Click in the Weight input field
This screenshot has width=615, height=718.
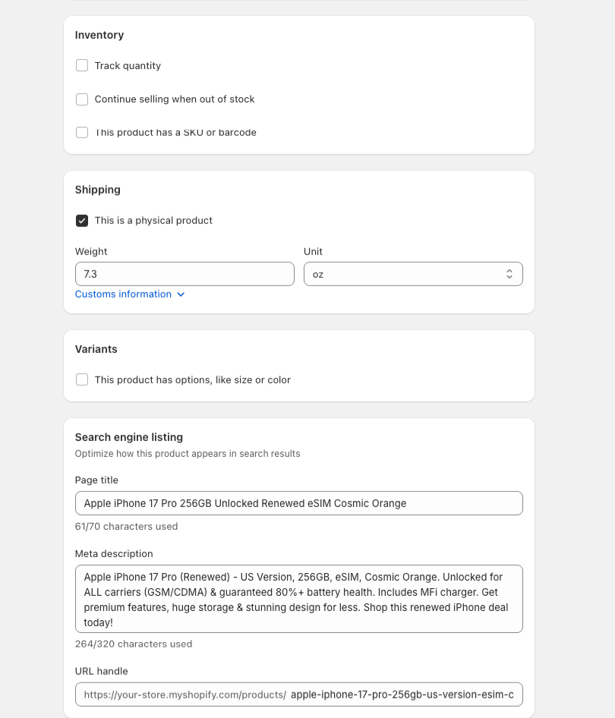click(184, 273)
